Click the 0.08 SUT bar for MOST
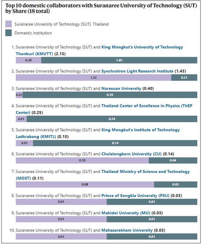Viewport: 202px width, 244px height. pos(85,184)
